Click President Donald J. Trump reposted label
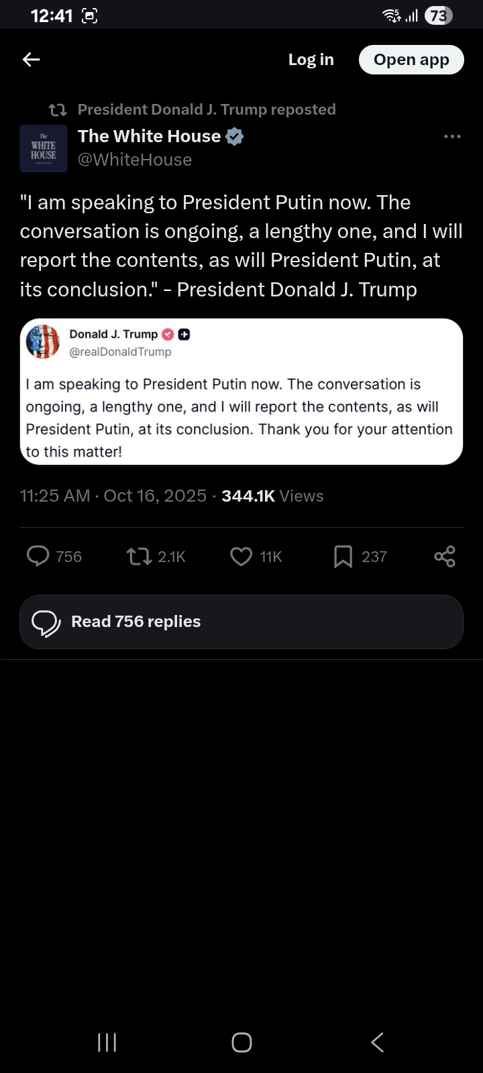This screenshot has height=1073, width=483. pos(207,109)
